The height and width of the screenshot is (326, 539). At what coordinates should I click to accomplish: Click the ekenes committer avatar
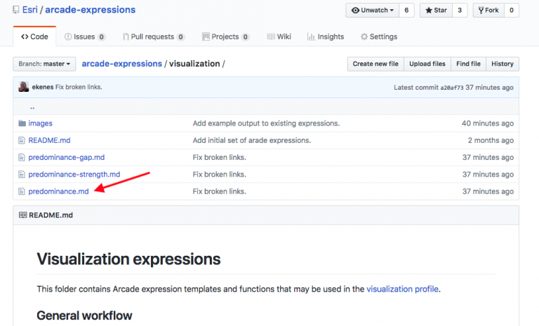point(24,88)
